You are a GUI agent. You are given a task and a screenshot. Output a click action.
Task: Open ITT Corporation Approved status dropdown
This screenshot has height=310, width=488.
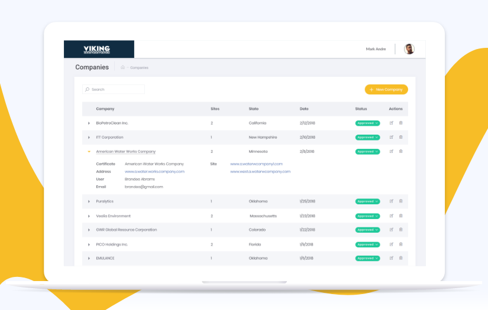367,138
